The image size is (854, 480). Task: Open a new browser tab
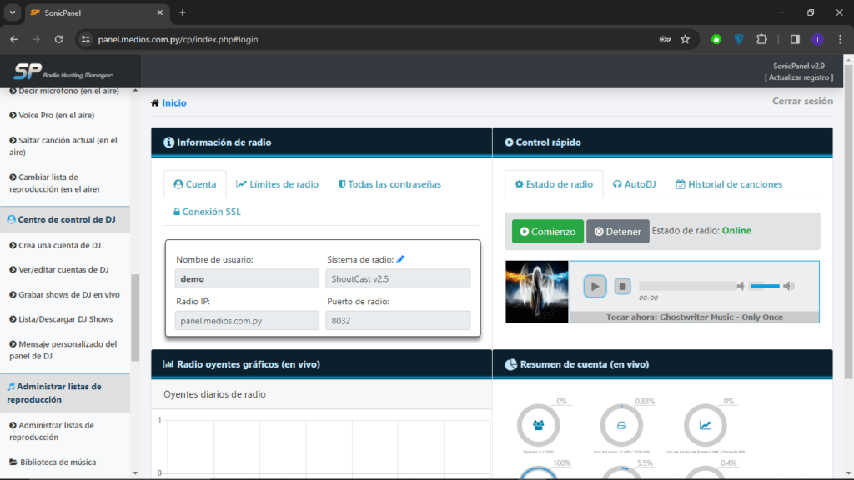(x=183, y=12)
